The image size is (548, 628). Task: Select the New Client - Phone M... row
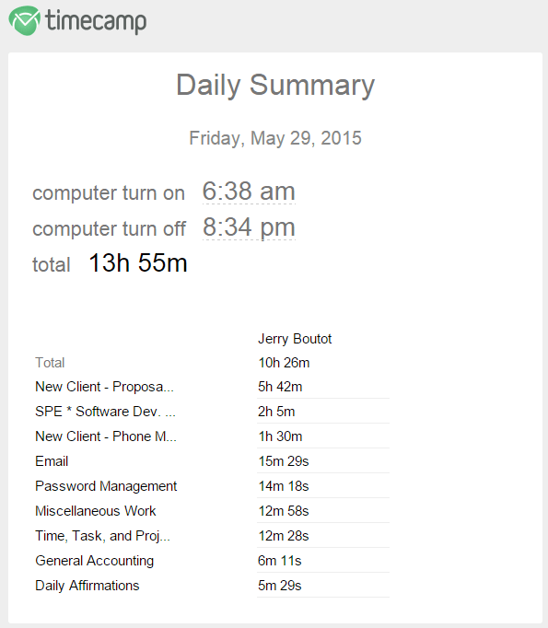pos(213,436)
